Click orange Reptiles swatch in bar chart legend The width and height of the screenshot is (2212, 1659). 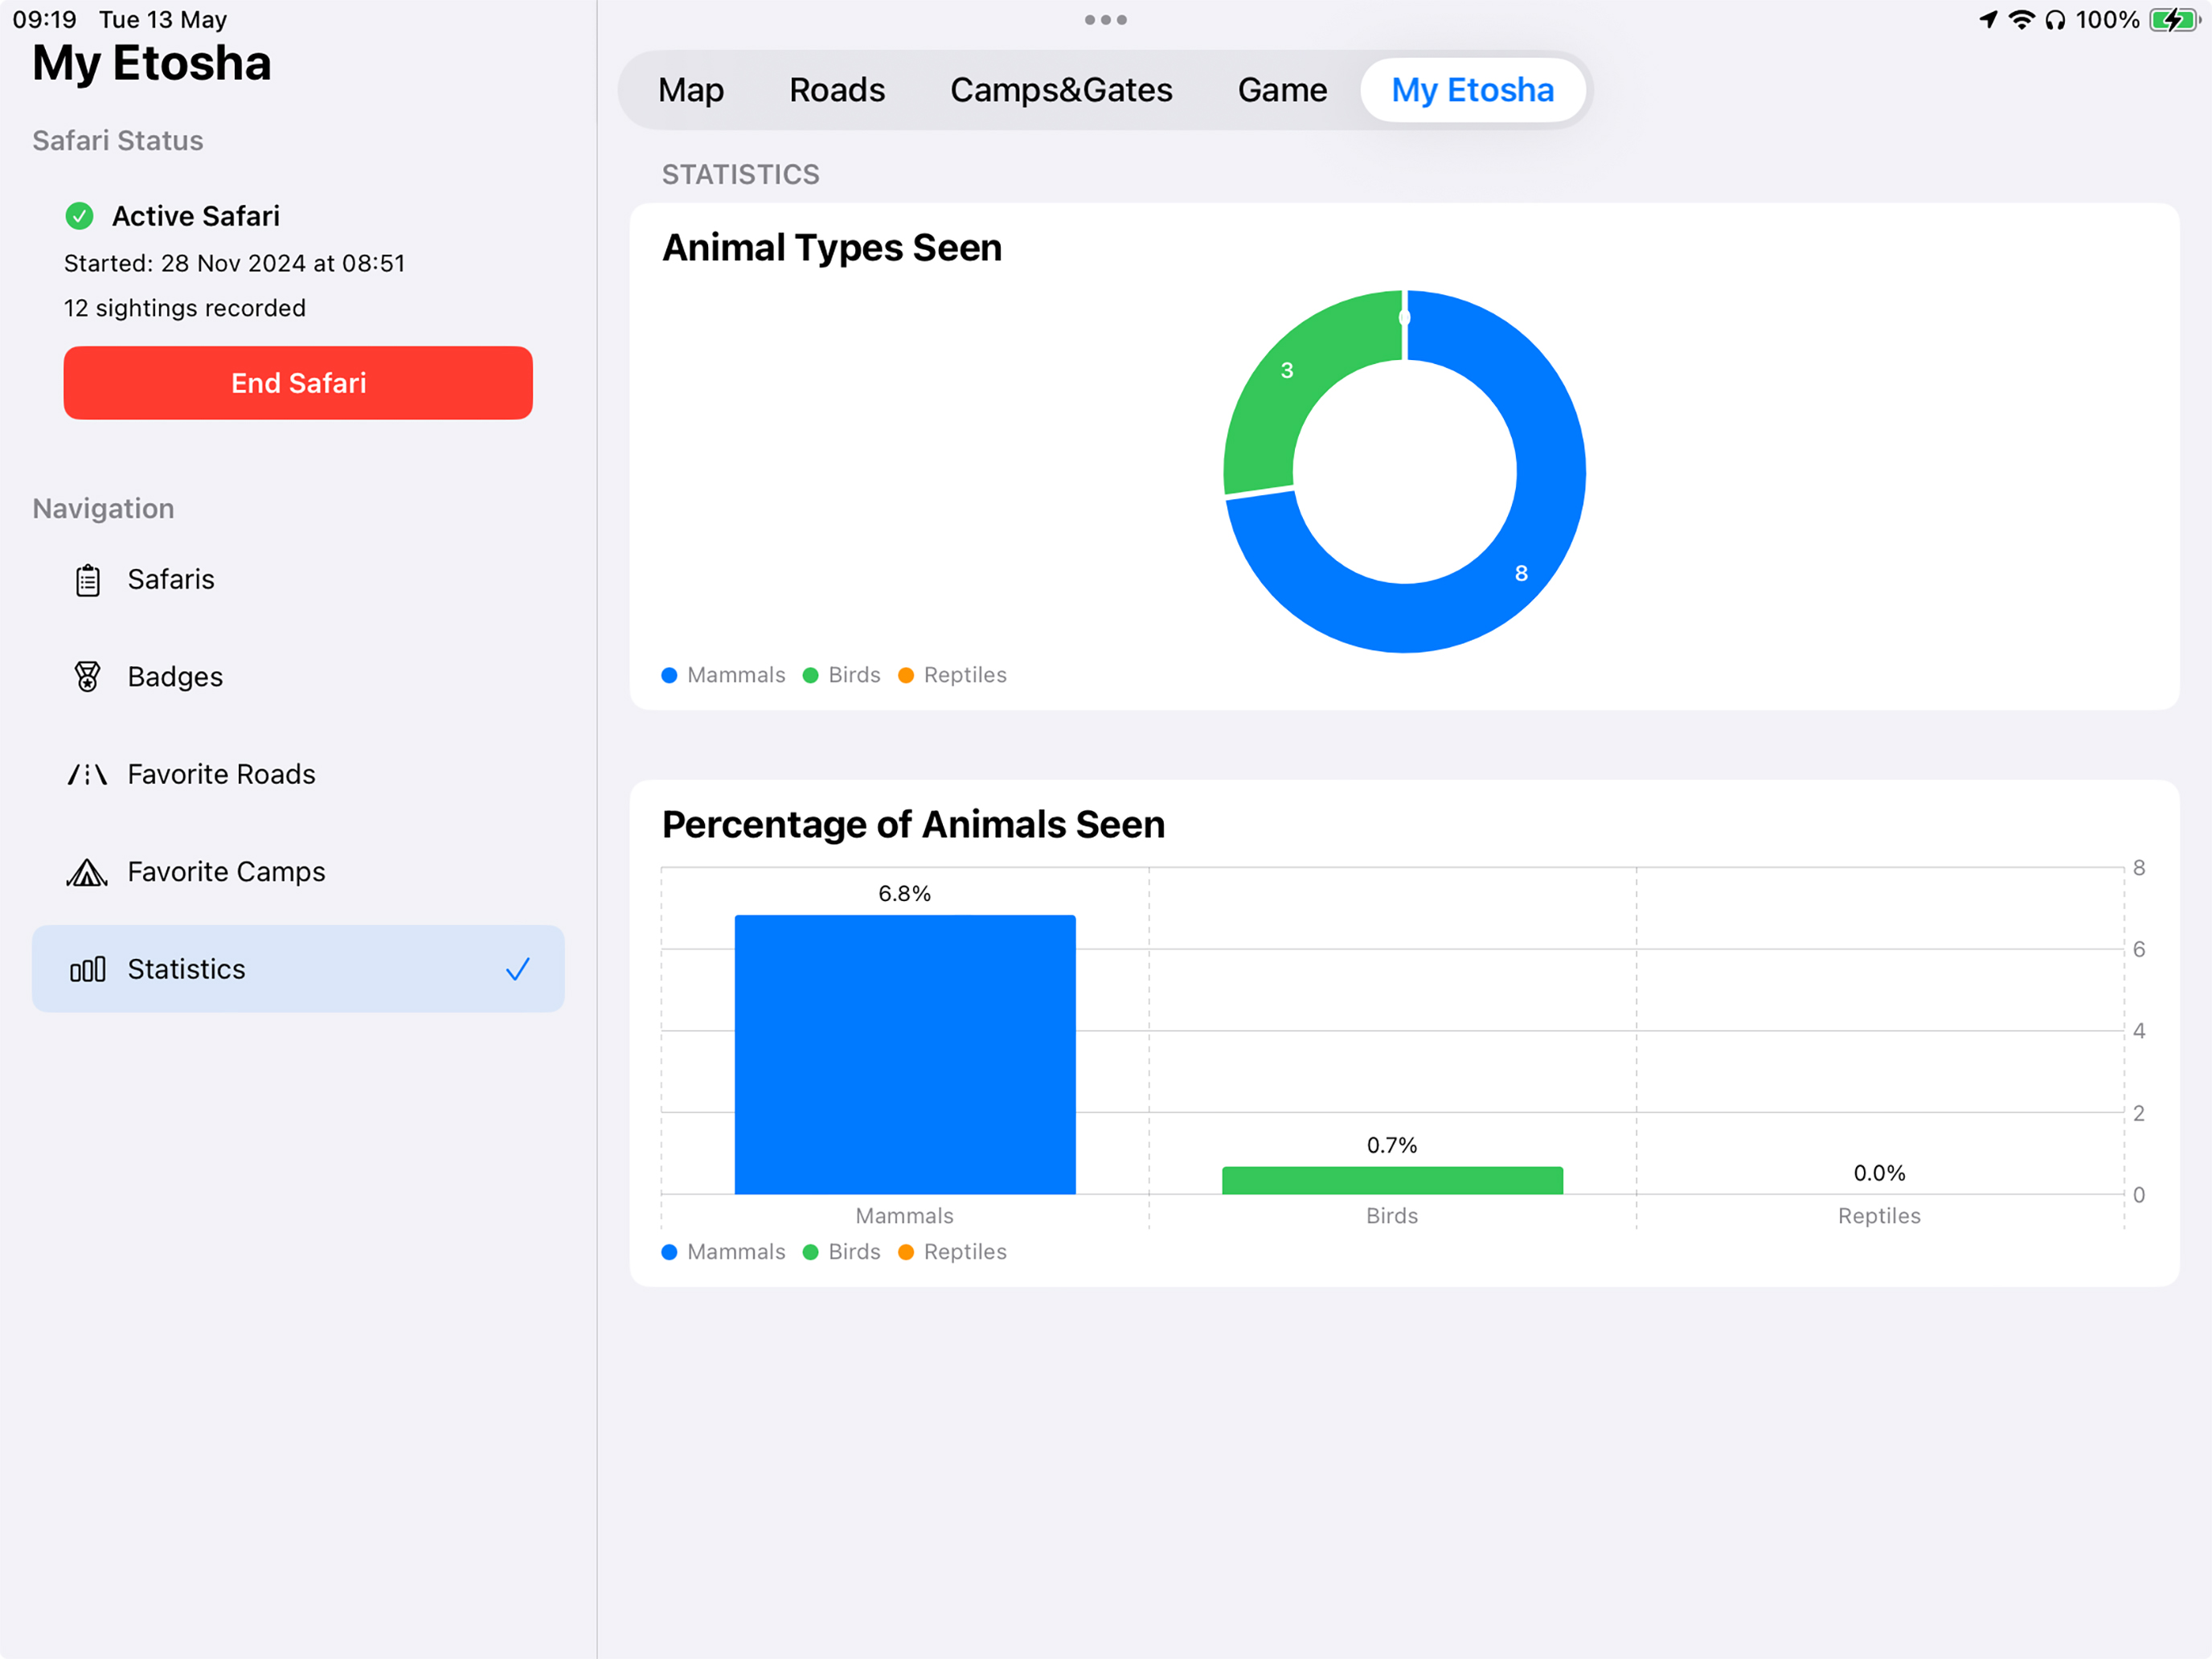click(x=906, y=1253)
